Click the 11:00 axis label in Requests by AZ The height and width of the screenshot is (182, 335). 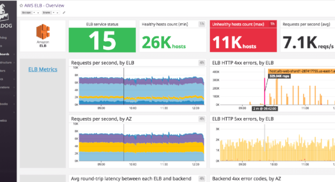[164, 164]
